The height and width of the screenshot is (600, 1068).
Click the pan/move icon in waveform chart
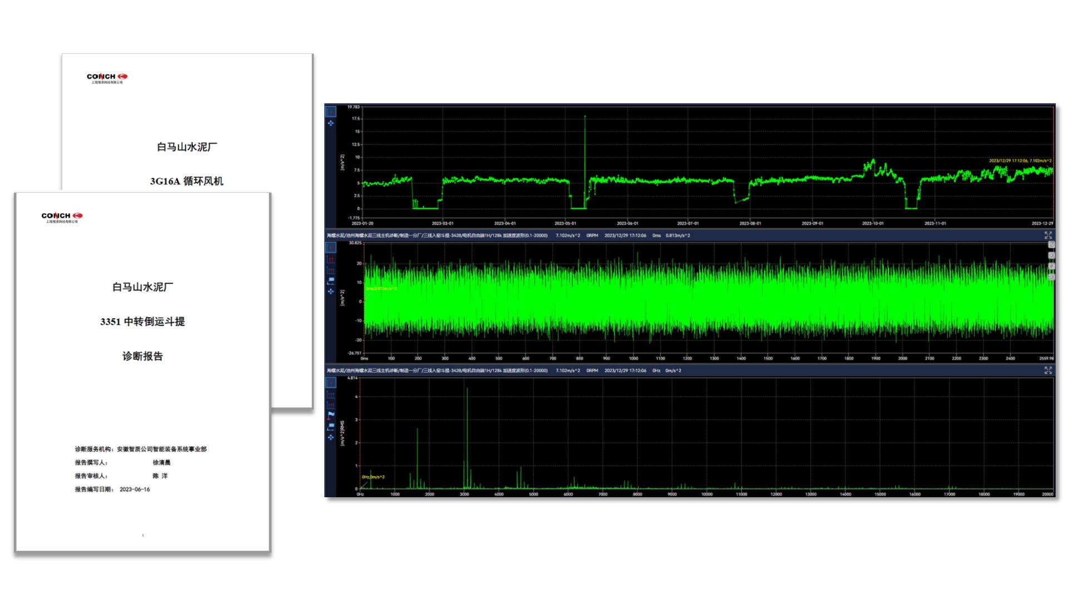point(330,291)
